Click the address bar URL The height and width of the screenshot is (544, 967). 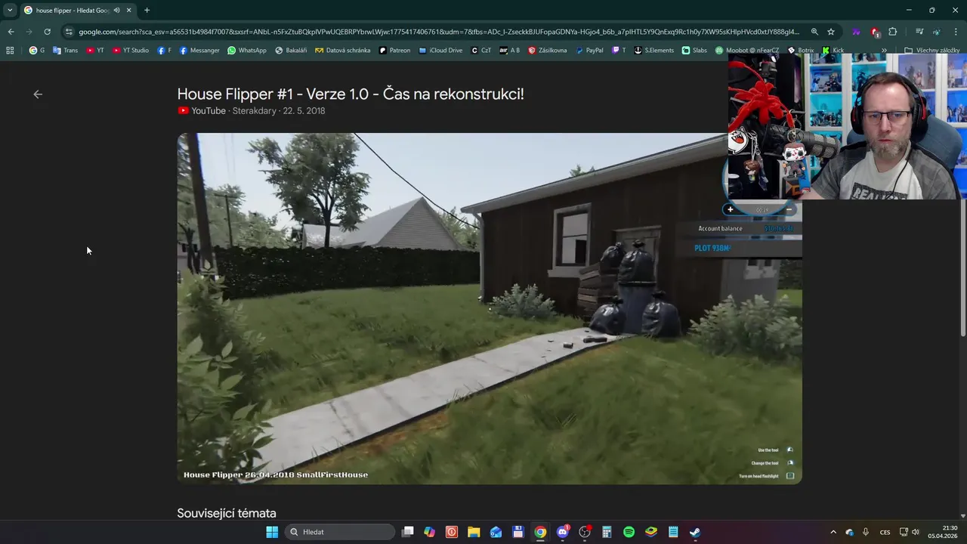click(438, 32)
